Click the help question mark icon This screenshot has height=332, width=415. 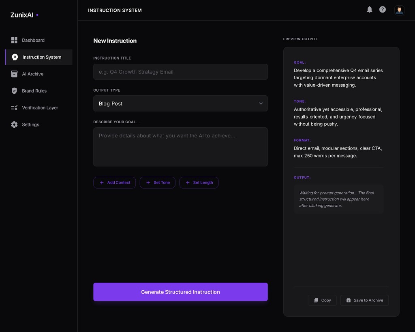[x=383, y=10]
